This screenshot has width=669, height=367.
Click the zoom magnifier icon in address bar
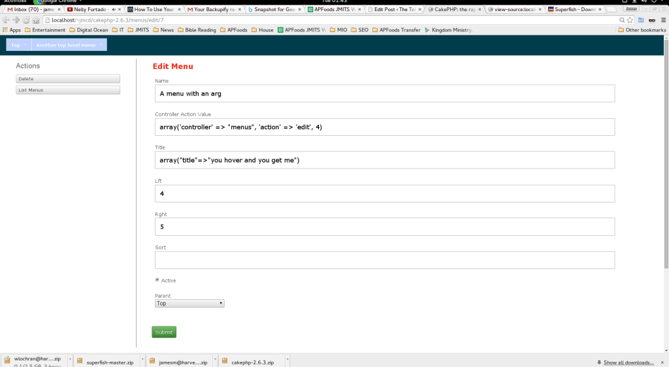[x=622, y=20]
